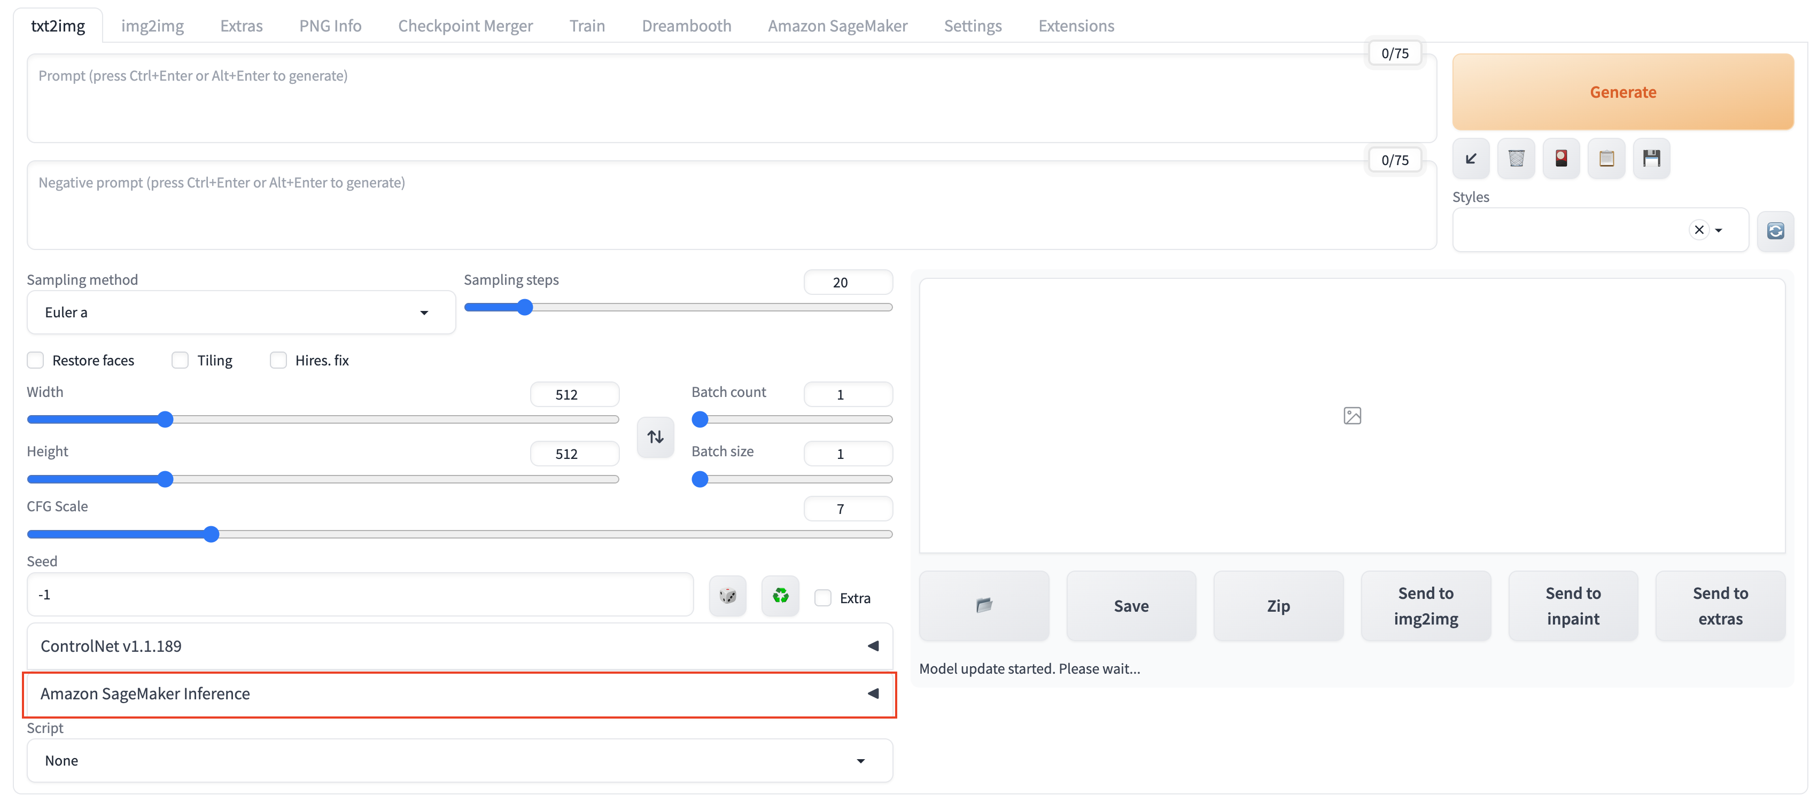Enable the Restore faces checkbox

[x=35, y=361]
